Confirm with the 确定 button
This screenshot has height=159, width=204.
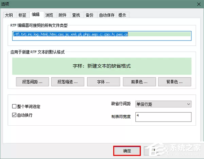(127, 151)
